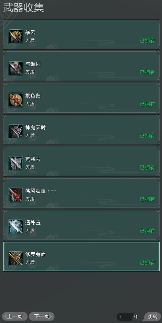Select the 与谁同 weapon icon
Image resolution: width=162 pixels, height=323 pixels.
click(x=16, y=68)
